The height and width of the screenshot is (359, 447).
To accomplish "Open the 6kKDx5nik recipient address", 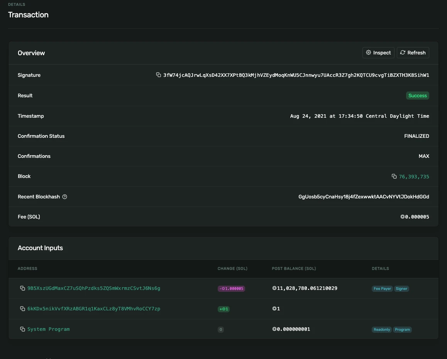I will pyautogui.click(x=94, y=309).
